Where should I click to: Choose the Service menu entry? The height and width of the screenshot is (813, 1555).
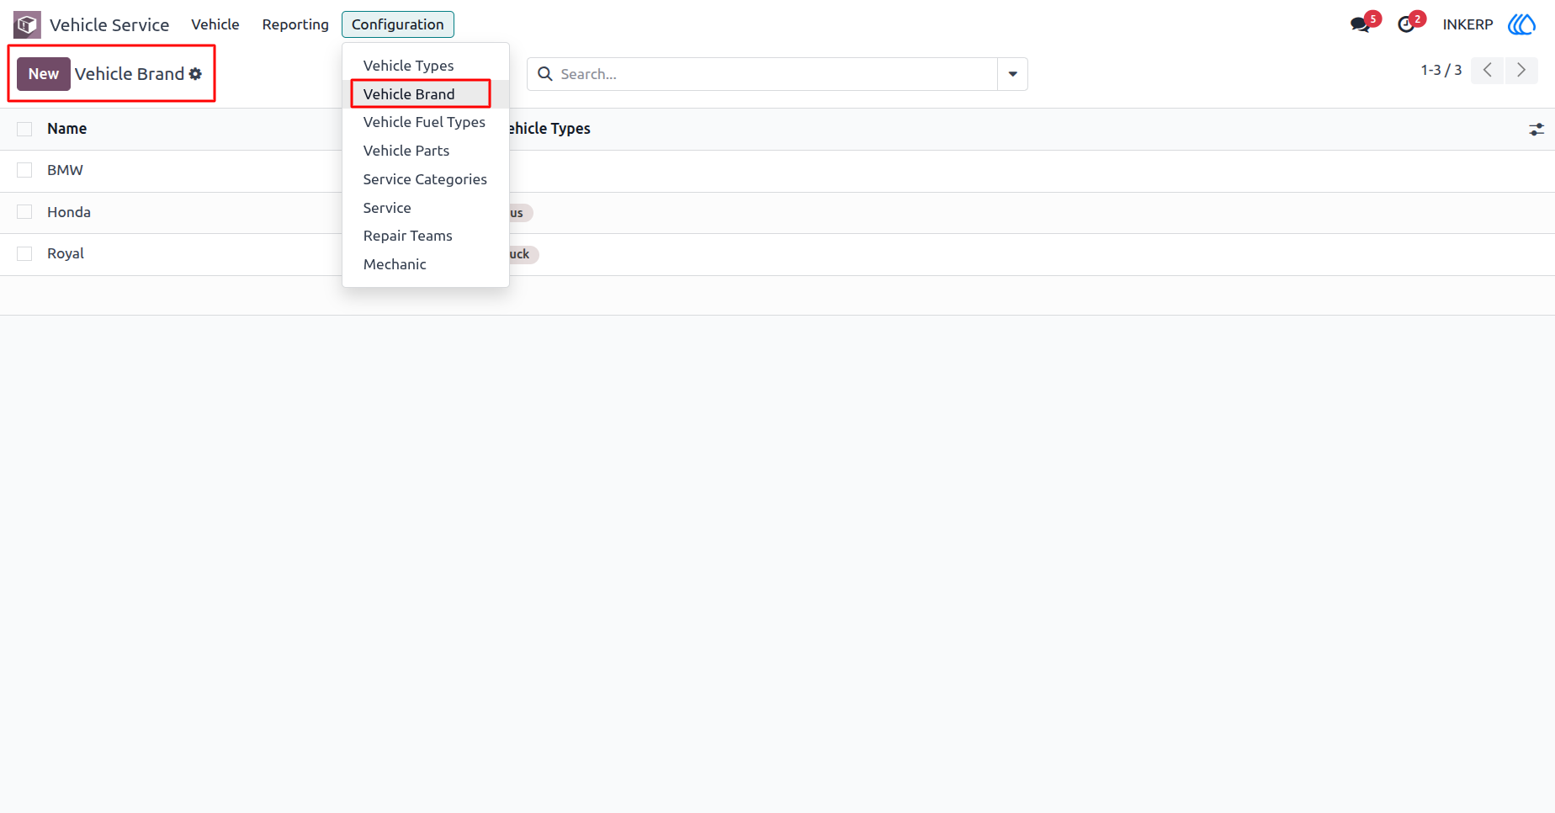pos(426,208)
